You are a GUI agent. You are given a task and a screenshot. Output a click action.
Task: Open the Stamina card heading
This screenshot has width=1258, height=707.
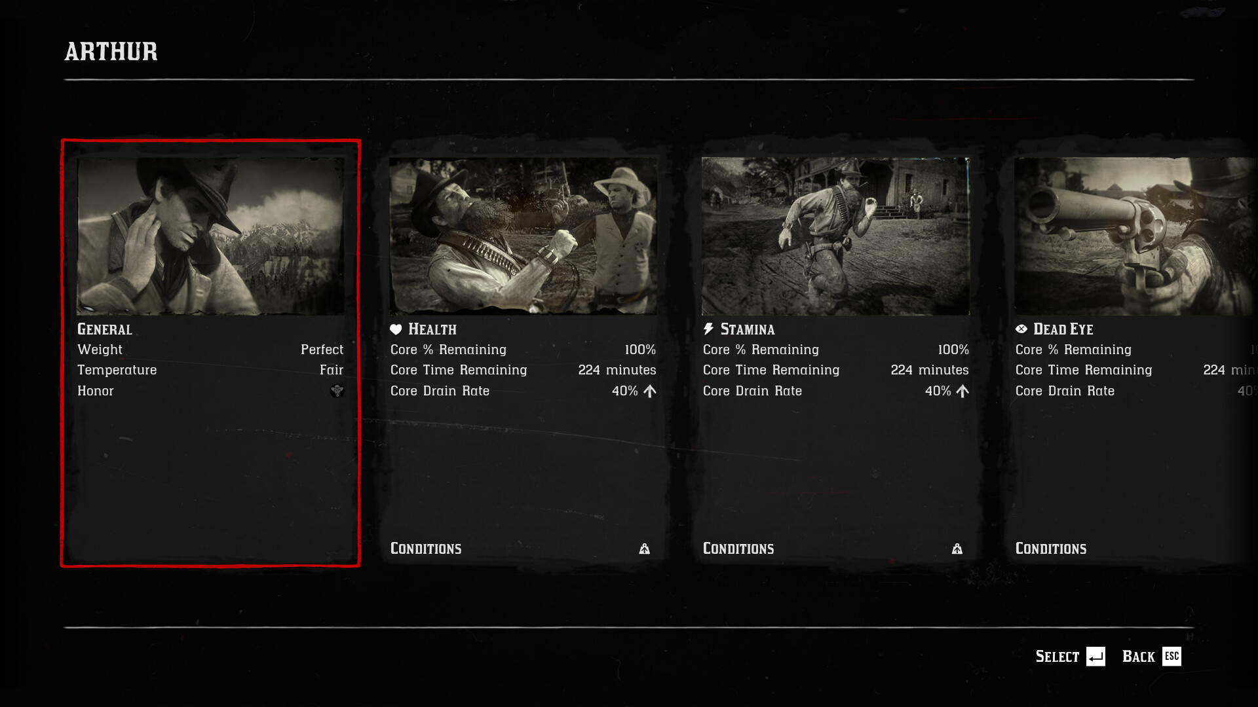coord(748,329)
